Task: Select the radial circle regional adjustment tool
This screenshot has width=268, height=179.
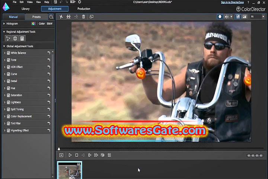Action: tap(15, 38)
